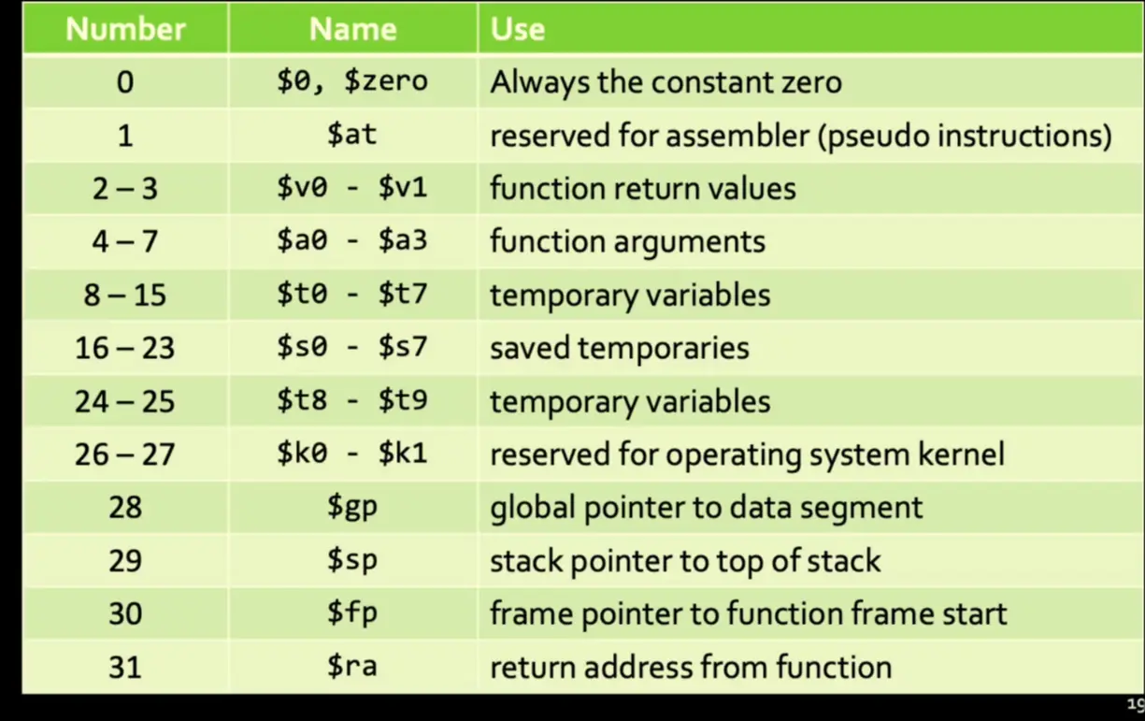Select the "$0, $zero" name cell
1145x721 pixels.
pos(352,81)
